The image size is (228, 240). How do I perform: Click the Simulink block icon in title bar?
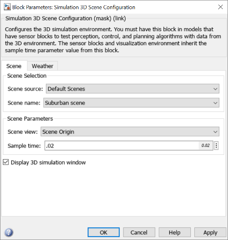point(7,7)
